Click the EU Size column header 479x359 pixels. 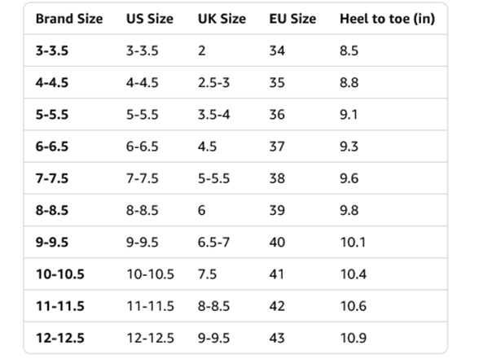(292, 19)
